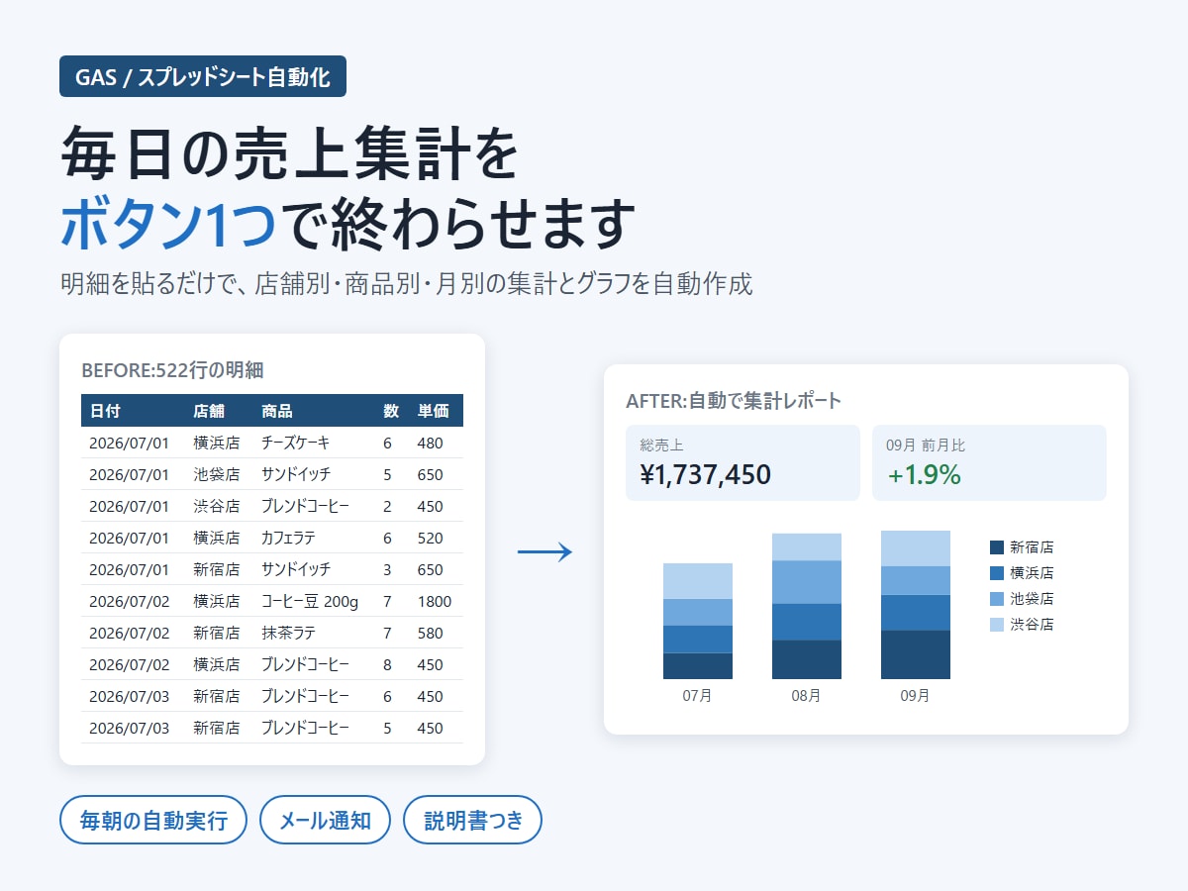Click the BEFORE:522行の明細 title
The width and height of the screenshot is (1188, 891).
pos(173,370)
